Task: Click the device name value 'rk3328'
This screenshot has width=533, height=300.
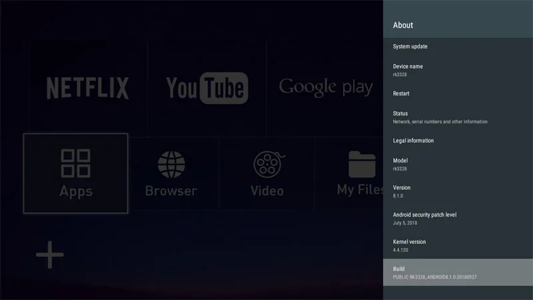Action: tap(400, 75)
